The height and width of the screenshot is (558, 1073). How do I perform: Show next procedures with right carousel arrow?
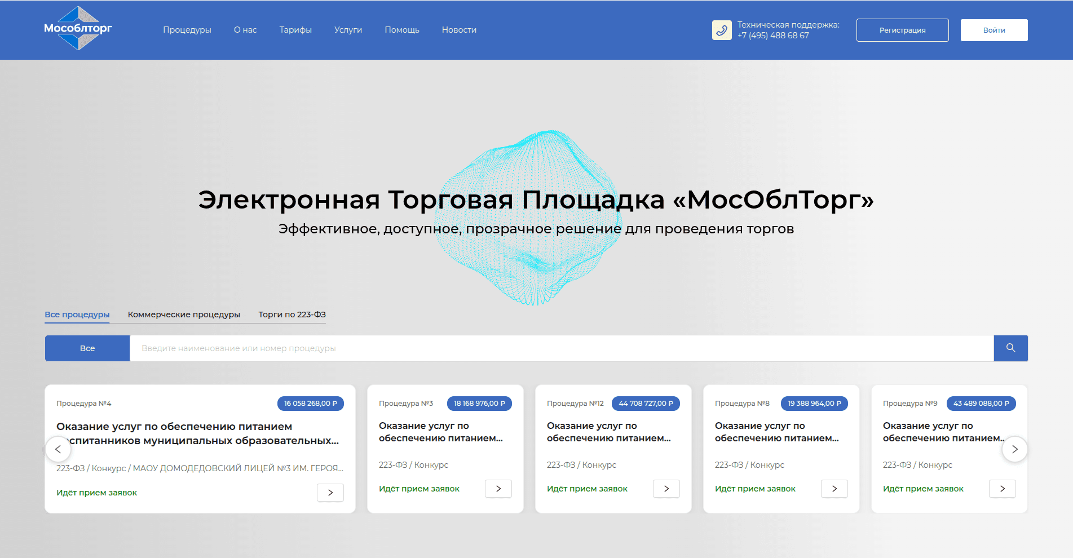tap(1014, 449)
